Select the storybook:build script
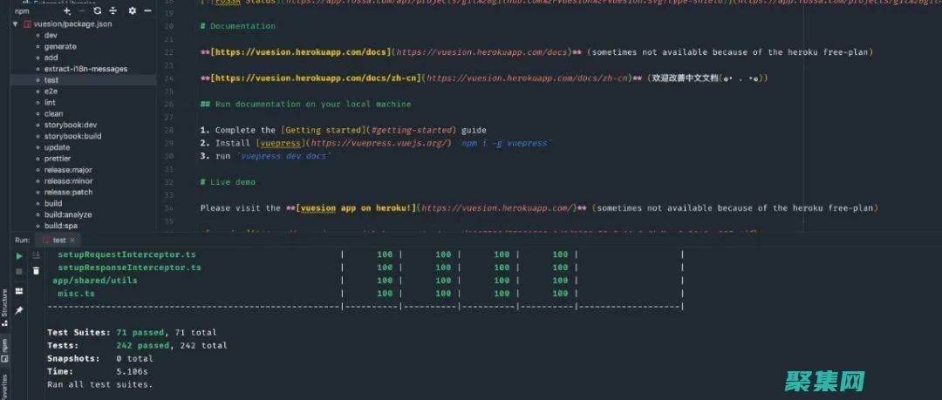942x400 pixels. [x=72, y=136]
